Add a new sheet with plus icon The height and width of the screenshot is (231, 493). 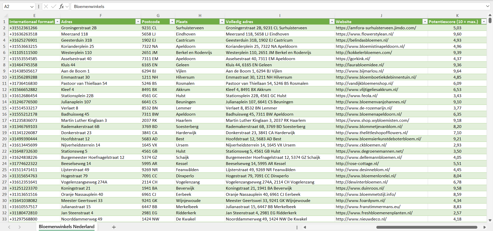[114, 227]
